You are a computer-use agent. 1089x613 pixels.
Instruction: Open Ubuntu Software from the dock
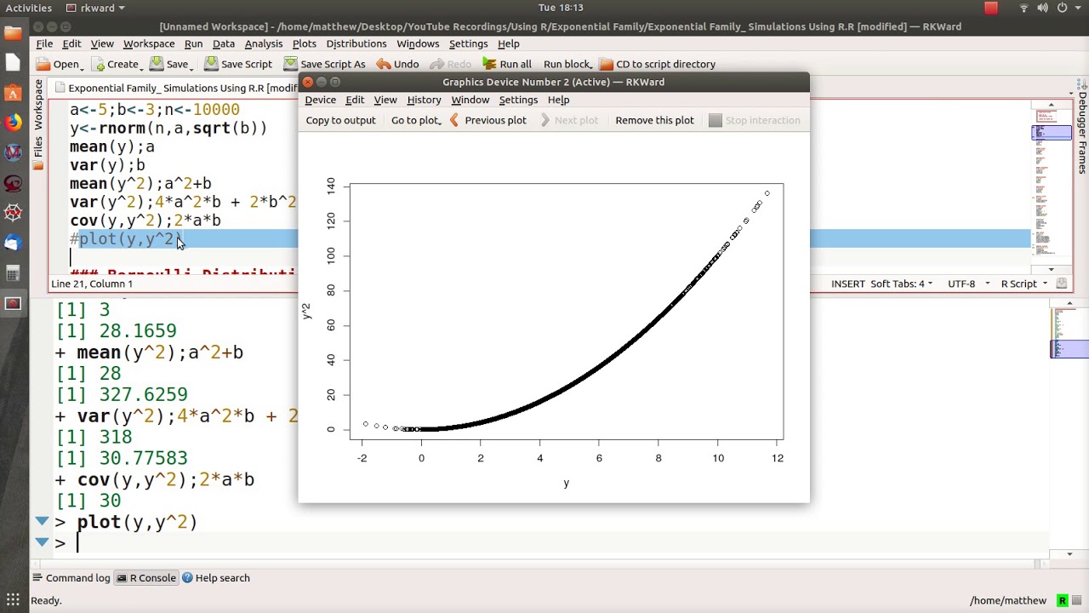[x=13, y=92]
